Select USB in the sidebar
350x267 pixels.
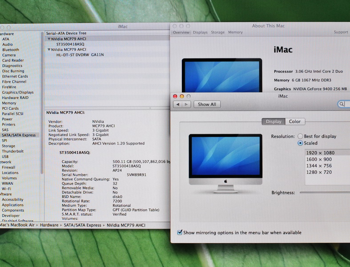[5, 157]
